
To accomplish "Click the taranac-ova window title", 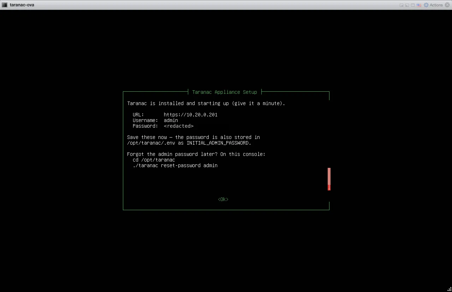I will click(22, 5).
